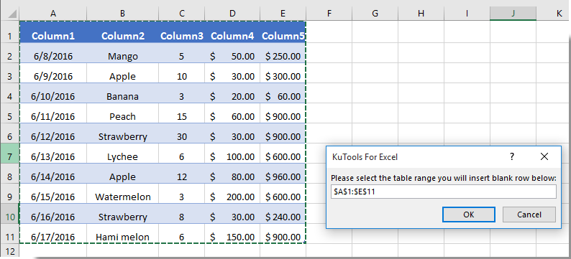
Task: Click the Select All corner triangle
Action: (12, 14)
